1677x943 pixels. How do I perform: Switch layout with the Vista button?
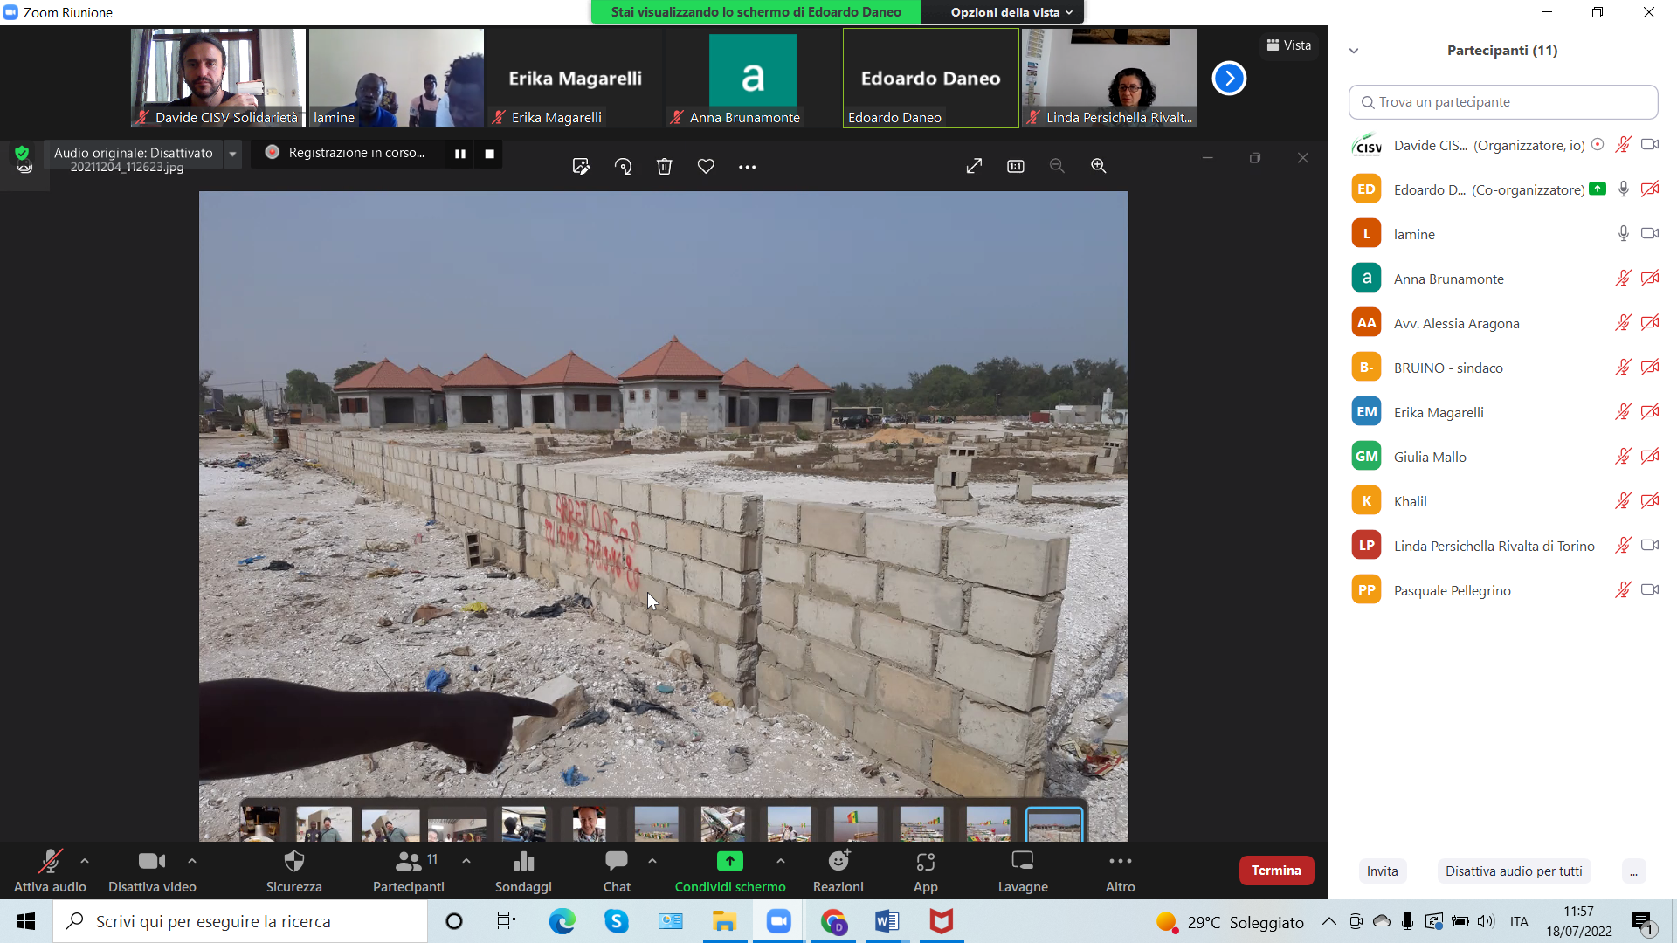tap(1288, 45)
